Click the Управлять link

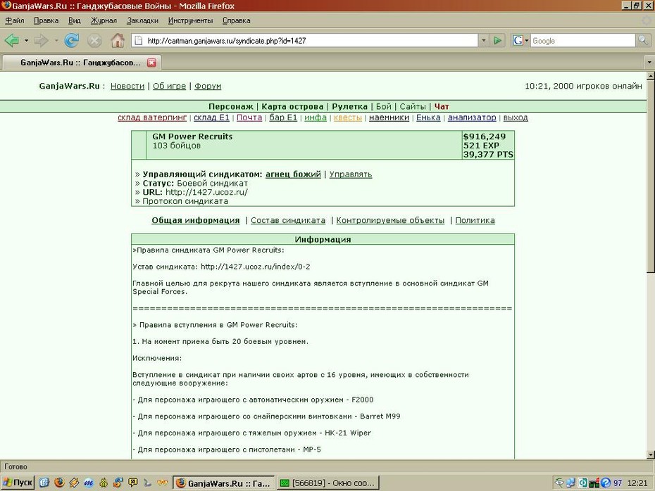351,174
